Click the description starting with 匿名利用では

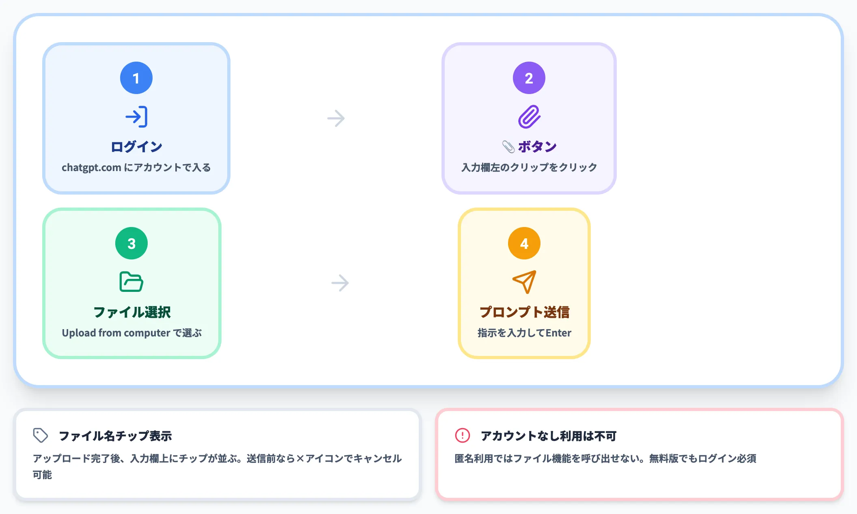tap(605, 458)
